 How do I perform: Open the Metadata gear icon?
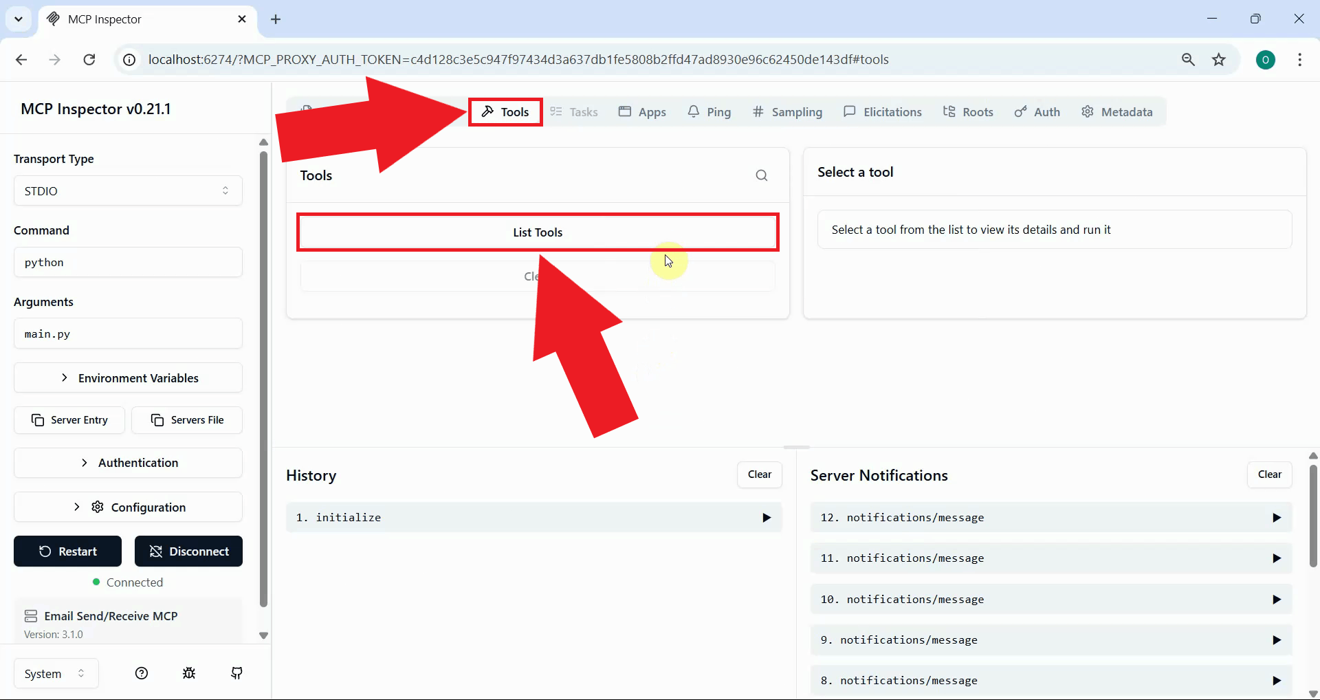(x=1088, y=111)
